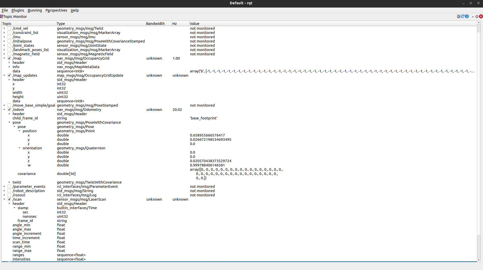
Task: Click the red X in the titlebar
Action: tap(478, 3)
